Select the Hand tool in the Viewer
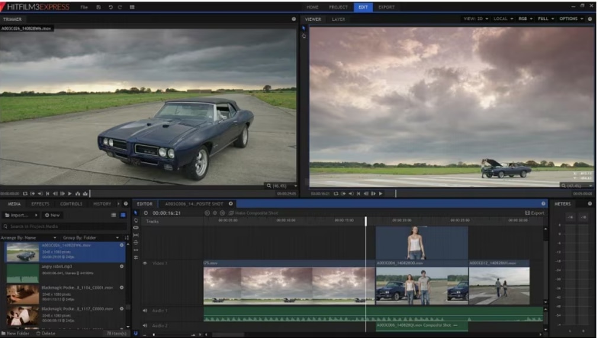The width and height of the screenshot is (598, 338). 304,36
